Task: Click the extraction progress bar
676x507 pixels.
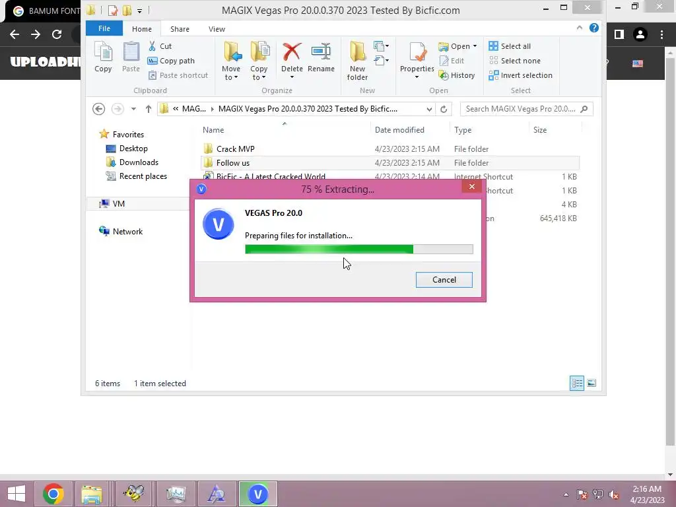Action: (358, 249)
